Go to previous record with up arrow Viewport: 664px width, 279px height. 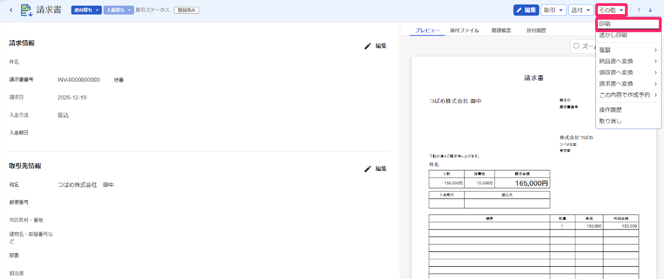(639, 10)
